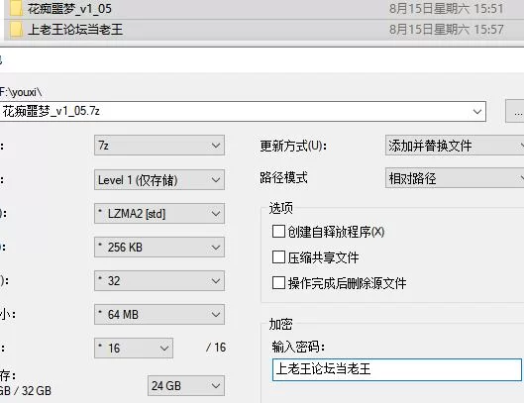Click the 输入密码: label
524x403 pixels.
(x=298, y=347)
